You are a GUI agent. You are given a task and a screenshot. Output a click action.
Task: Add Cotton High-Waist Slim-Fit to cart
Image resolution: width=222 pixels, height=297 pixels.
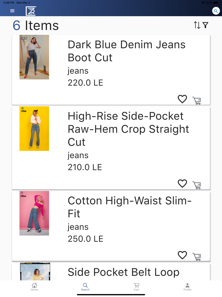pyautogui.click(x=197, y=256)
